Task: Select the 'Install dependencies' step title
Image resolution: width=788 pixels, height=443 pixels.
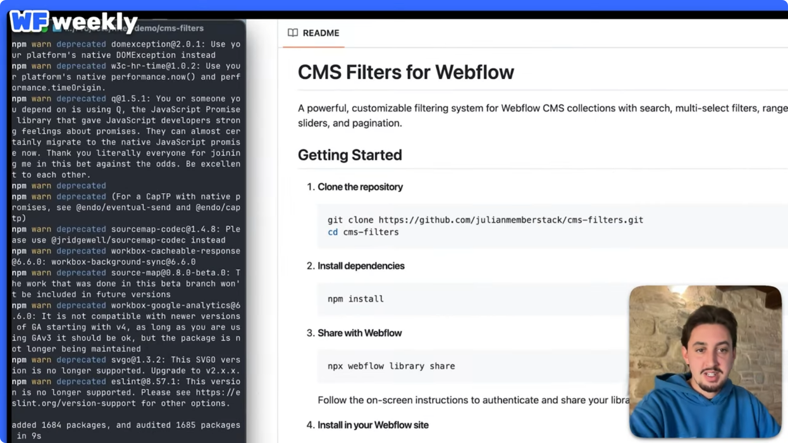Action: coord(361,266)
